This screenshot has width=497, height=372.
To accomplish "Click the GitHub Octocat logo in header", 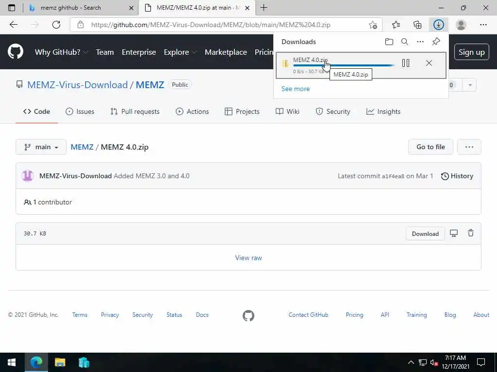I will (15, 51).
